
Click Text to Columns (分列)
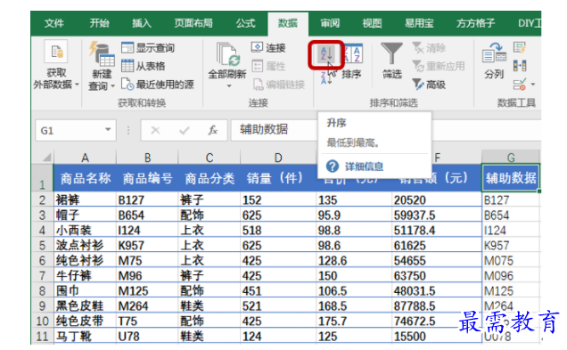point(494,60)
